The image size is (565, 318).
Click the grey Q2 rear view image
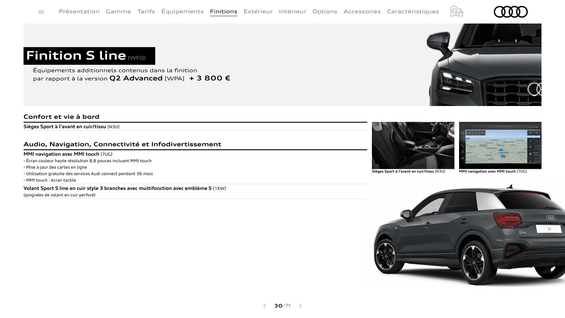pyautogui.click(x=469, y=235)
